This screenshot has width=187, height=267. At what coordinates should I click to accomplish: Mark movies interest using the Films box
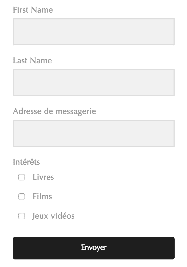click(x=22, y=197)
